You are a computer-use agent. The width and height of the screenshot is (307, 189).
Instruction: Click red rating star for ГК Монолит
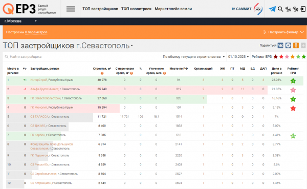pos(293,108)
